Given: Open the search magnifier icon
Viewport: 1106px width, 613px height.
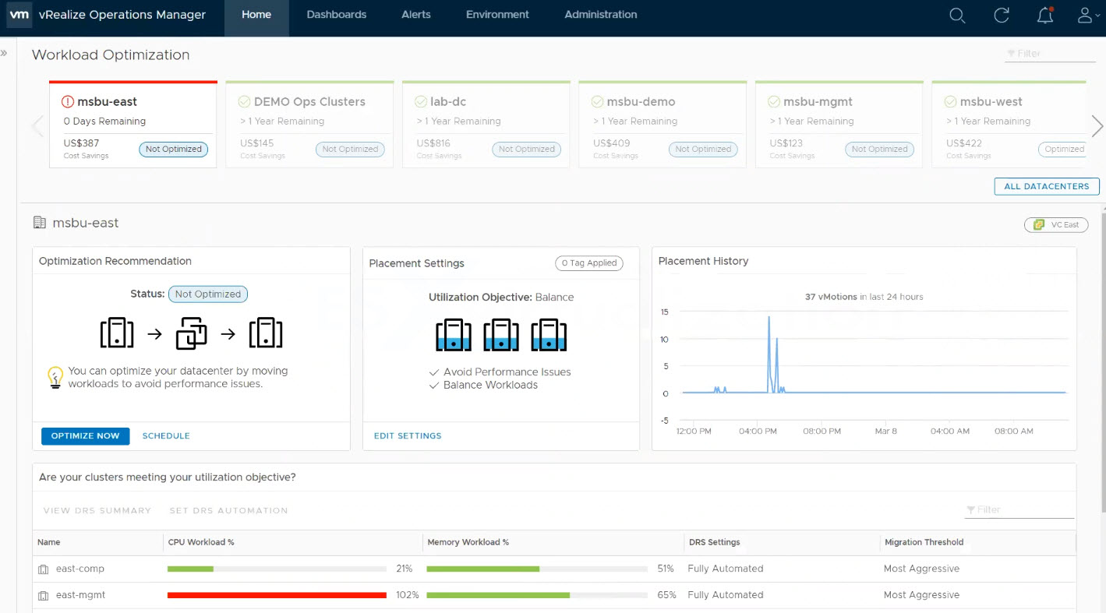Looking at the screenshot, I should point(957,16).
